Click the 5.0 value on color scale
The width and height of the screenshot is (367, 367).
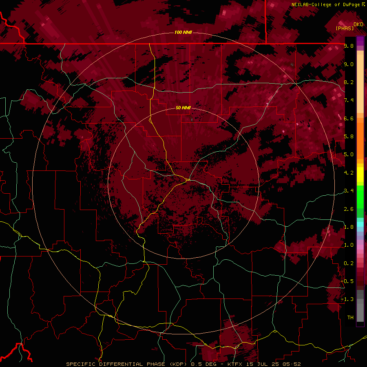(x=349, y=155)
